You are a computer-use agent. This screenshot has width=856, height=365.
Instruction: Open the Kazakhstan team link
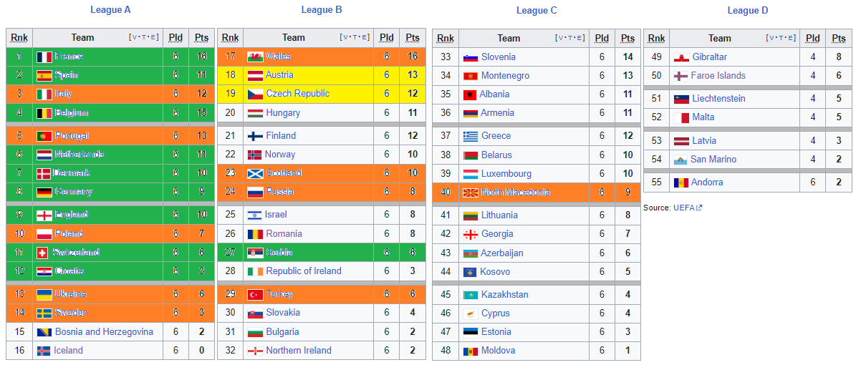click(x=504, y=295)
